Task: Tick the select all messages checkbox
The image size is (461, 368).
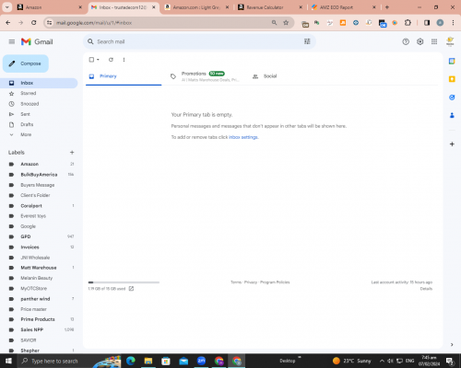Action: (91, 60)
